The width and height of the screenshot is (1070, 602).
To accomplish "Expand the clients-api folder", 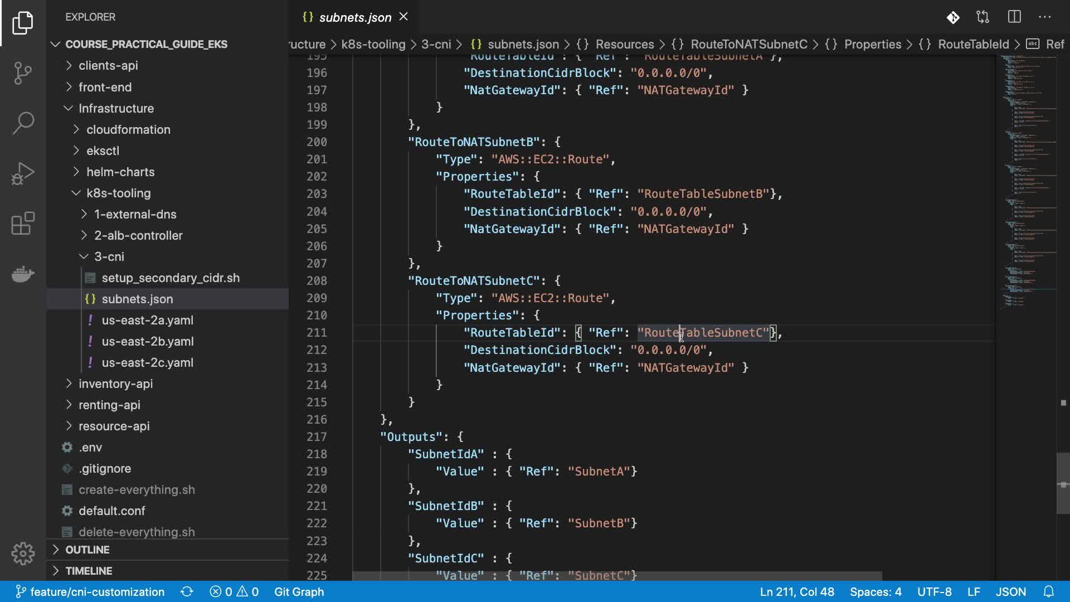I will (108, 66).
